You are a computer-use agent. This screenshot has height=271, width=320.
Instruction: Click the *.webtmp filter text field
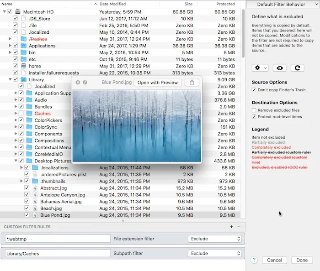58,239
